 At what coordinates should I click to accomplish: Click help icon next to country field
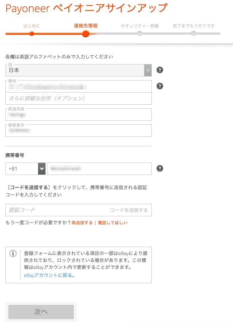pos(159,70)
